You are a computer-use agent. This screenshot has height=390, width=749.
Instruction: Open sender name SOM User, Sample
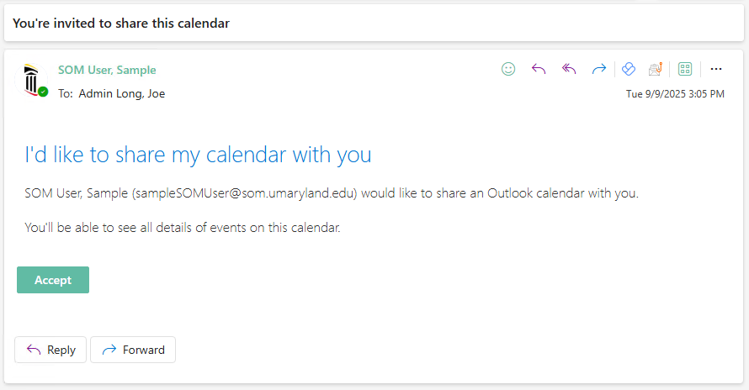pos(107,70)
